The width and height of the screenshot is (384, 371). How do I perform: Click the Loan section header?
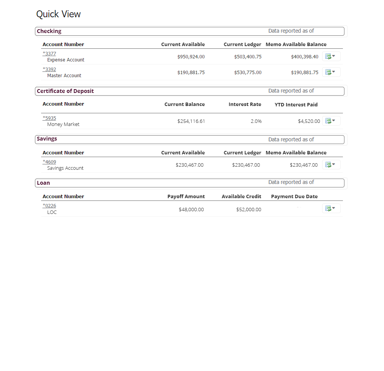pos(43,183)
